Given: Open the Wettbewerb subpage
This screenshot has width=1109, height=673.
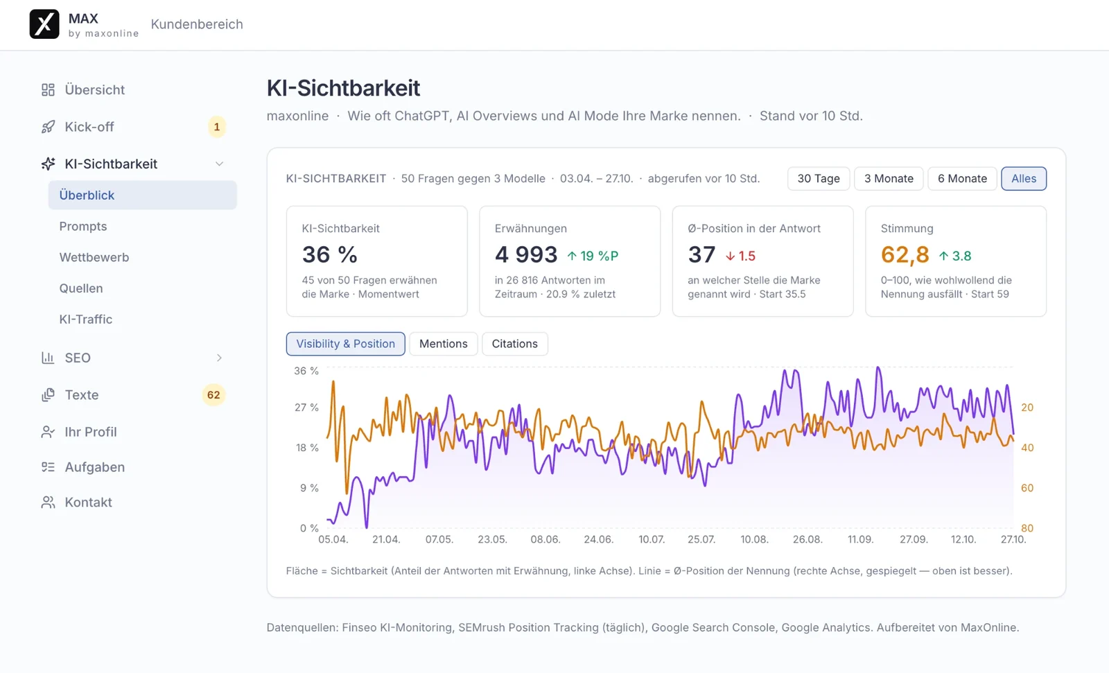Looking at the screenshot, I should [94, 258].
